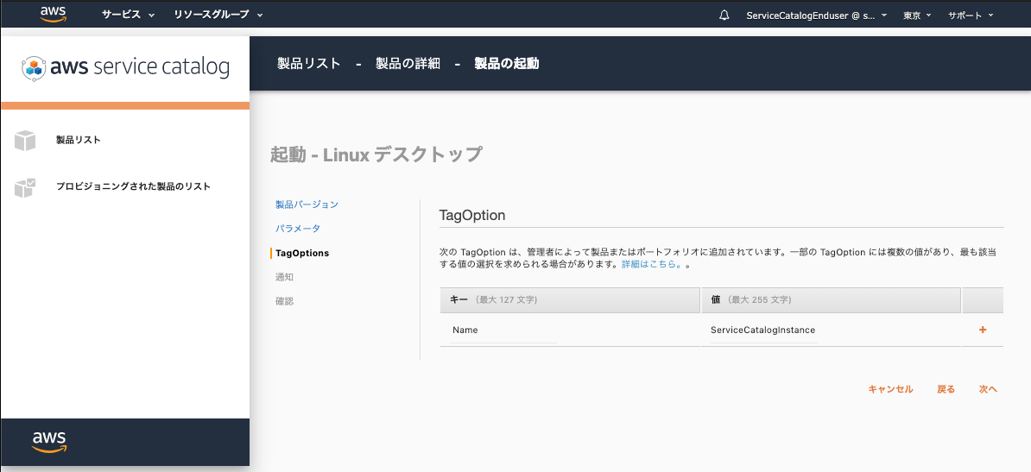Click the 製品リスト box icon in sidebar
Image resolution: width=1031 pixels, height=472 pixels.
(25, 140)
